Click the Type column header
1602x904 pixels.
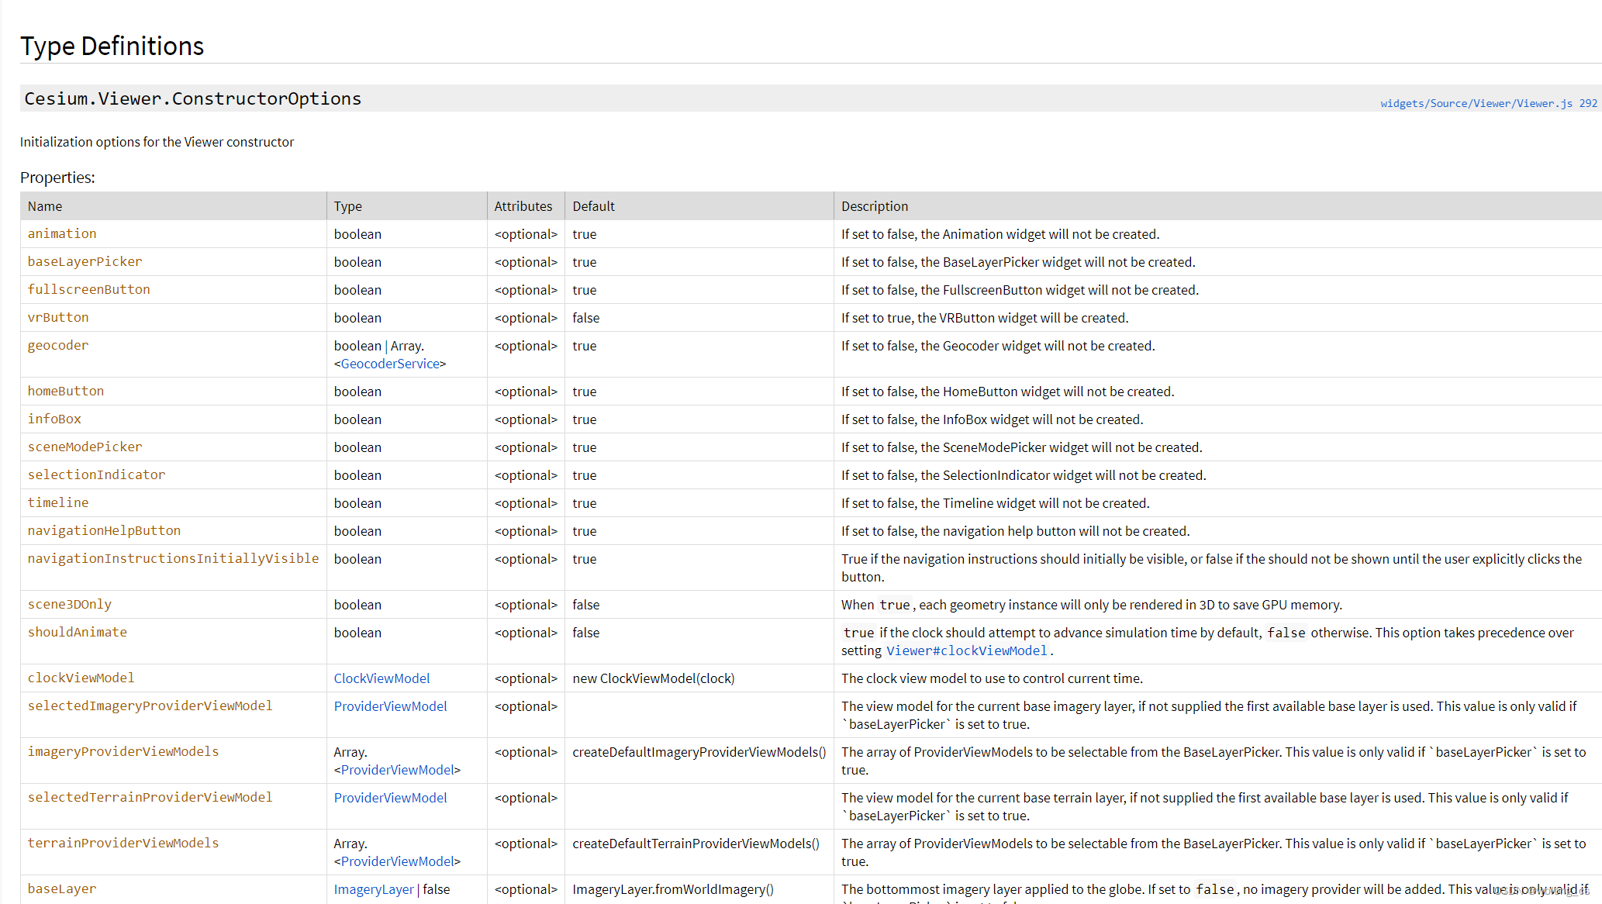point(348,206)
